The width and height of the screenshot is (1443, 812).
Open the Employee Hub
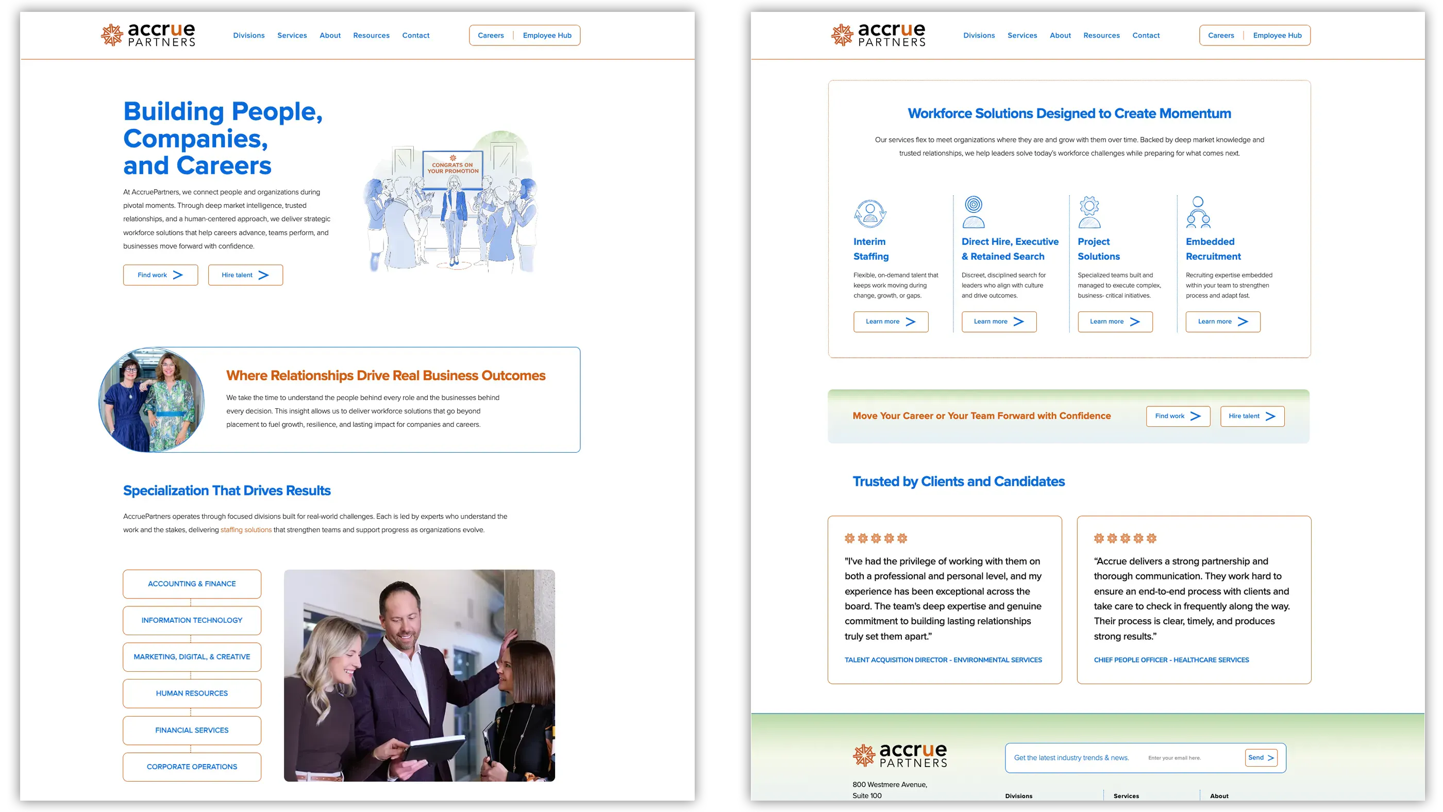click(547, 35)
